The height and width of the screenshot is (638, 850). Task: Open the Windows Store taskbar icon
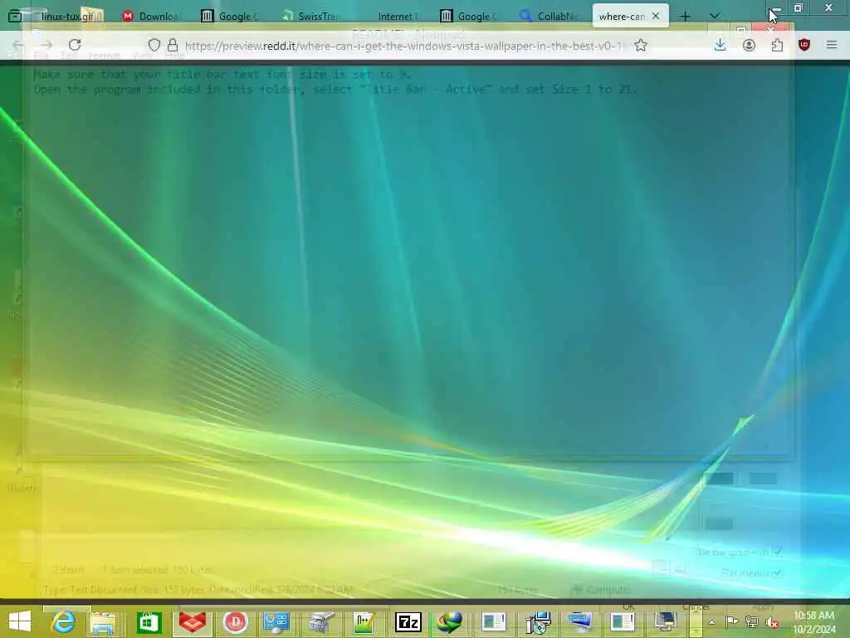pos(149,621)
